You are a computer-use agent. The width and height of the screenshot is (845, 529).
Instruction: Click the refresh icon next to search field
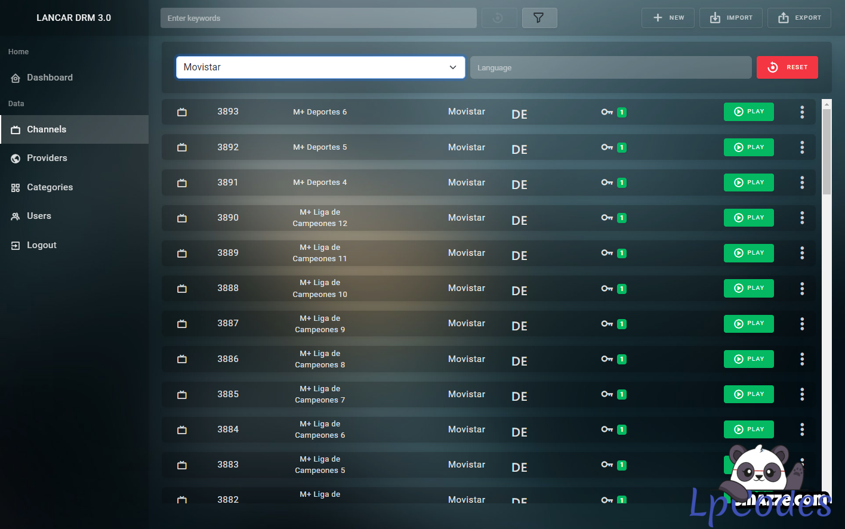[497, 18]
